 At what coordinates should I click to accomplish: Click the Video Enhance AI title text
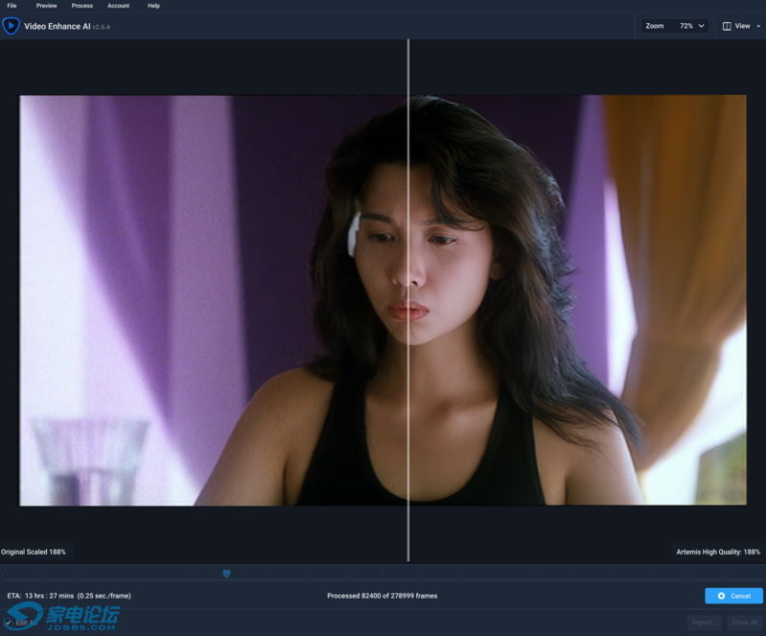(x=58, y=27)
